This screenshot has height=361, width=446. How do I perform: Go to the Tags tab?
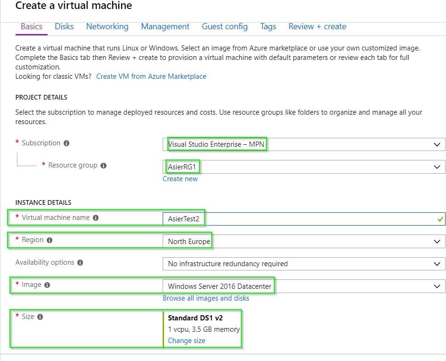click(268, 26)
